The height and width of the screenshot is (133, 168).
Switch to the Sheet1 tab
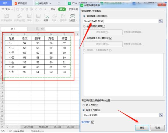tap(57, 127)
